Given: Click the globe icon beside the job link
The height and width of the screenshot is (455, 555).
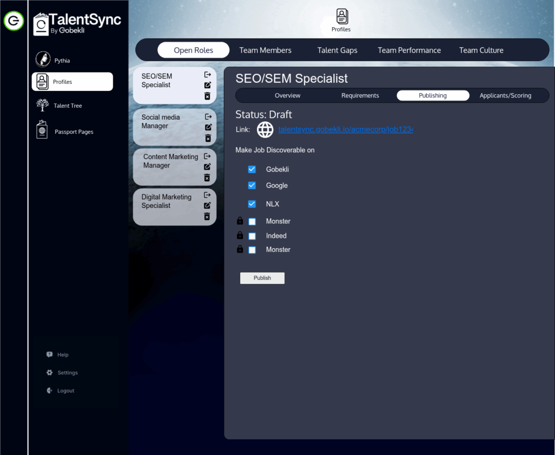Looking at the screenshot, I should (265, 129).
